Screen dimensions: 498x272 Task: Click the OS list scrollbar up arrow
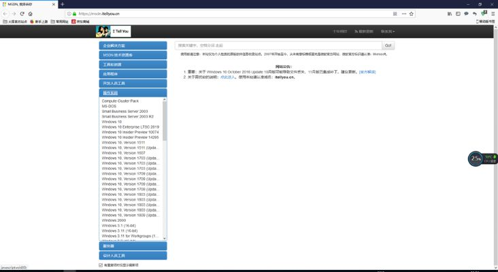[165, 99]
